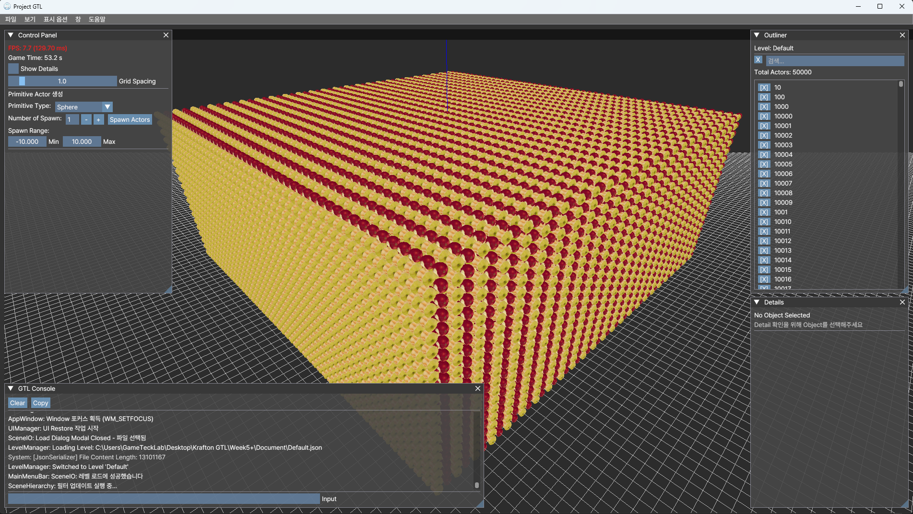Click the Copy button in console

pyautogui.click(x=40, y=403)
